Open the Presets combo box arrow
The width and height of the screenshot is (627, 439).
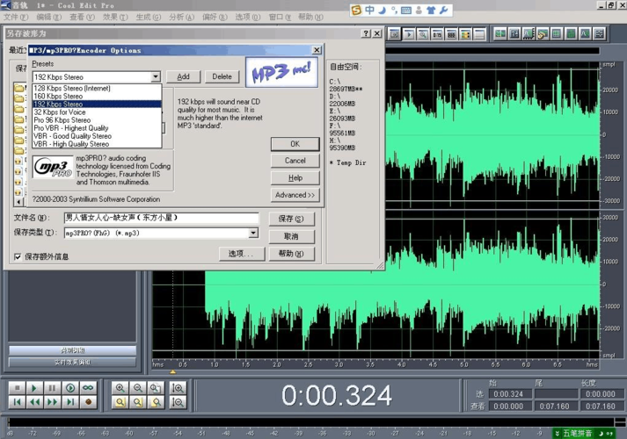[156, 77]
